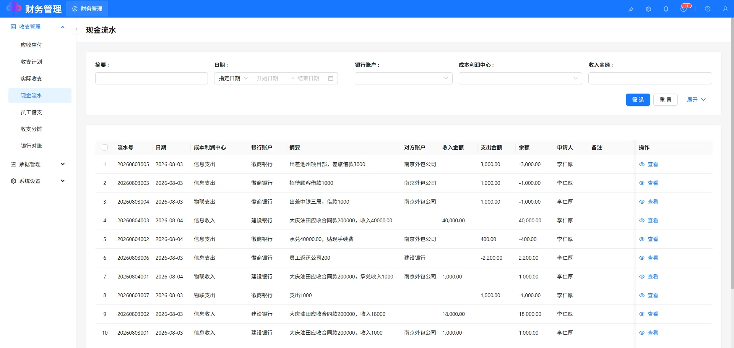Click the vertical page scrollbar
Screen dimensions: 734x348
732,153
